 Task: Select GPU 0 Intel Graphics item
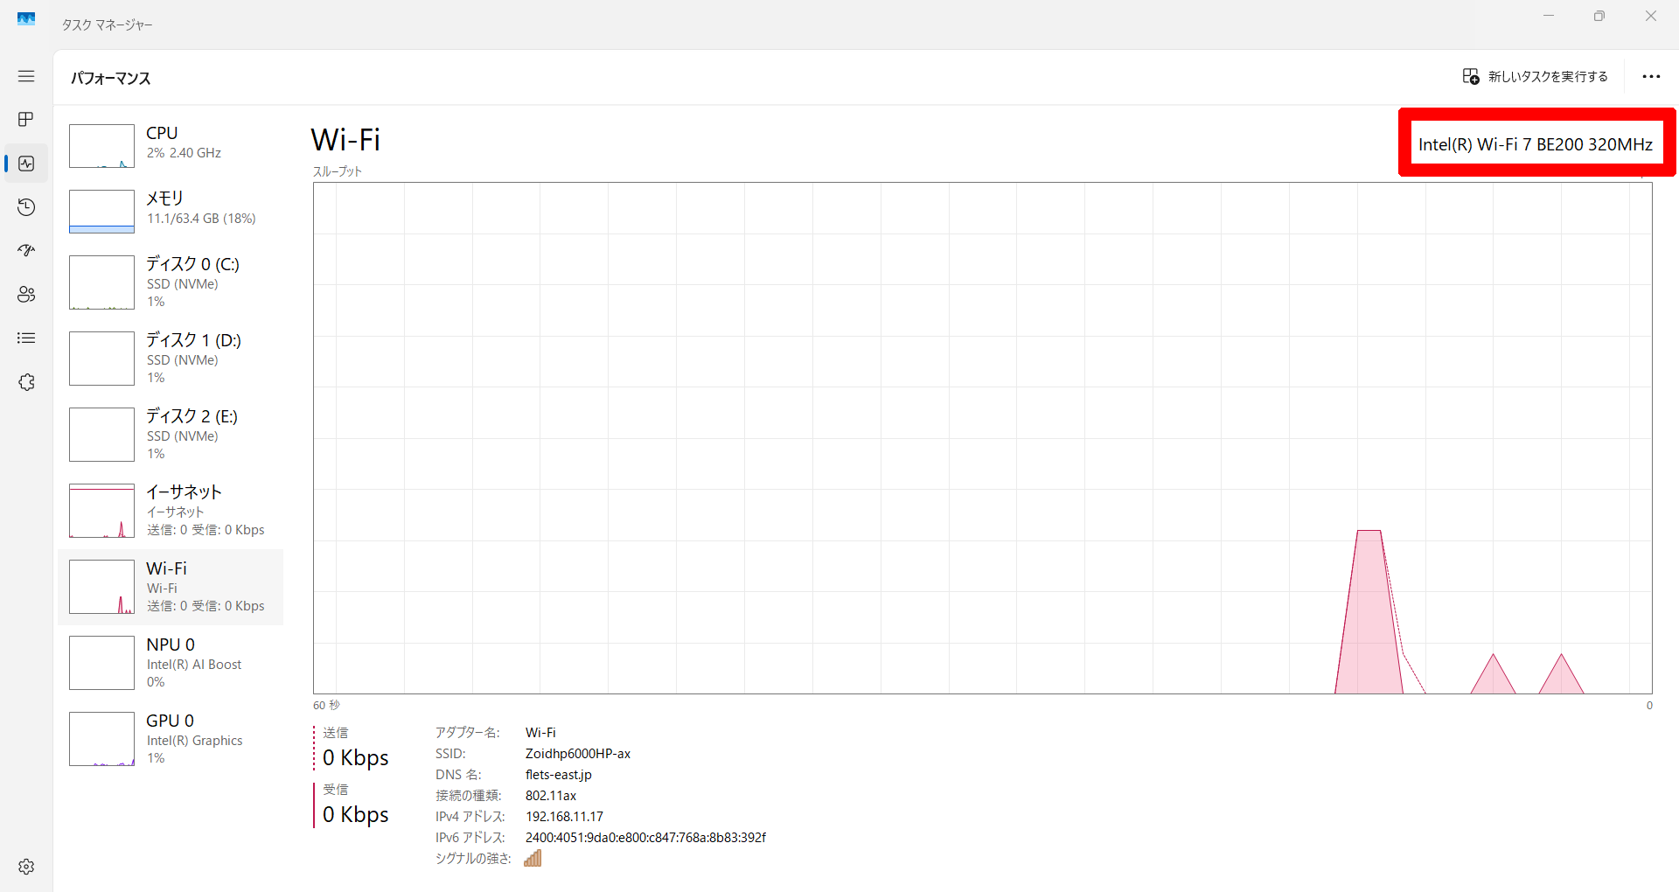[171, 739]
